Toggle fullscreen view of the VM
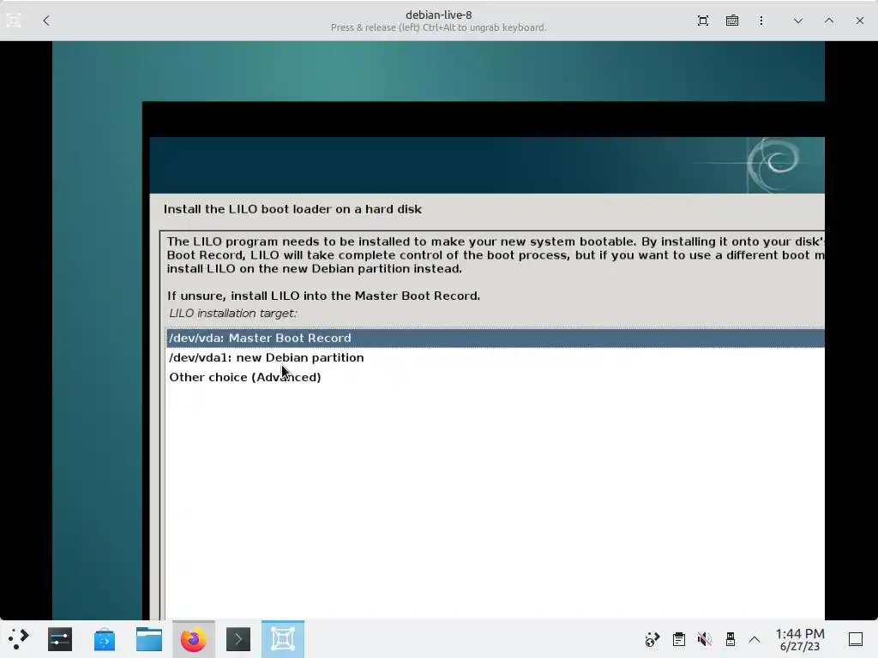 (x=703, y=21)
